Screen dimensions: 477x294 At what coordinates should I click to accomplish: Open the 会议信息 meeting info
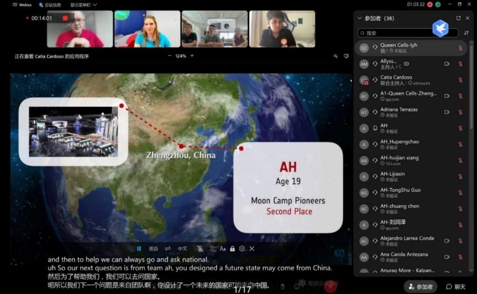click(50, 4)
